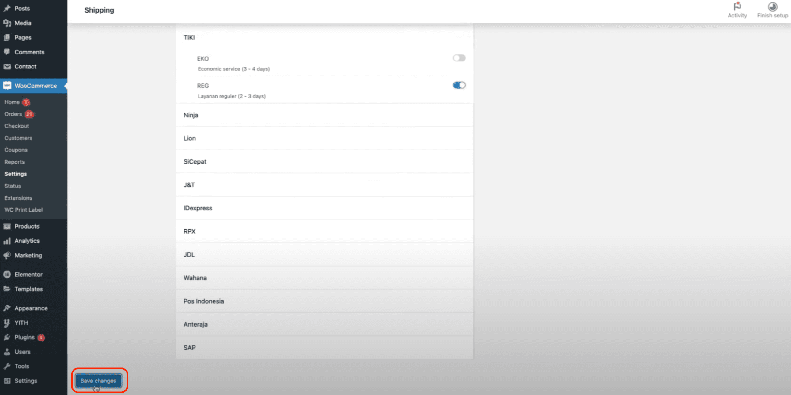Click the YITH logo icon
791x395 pixels.
coord(7,323)
